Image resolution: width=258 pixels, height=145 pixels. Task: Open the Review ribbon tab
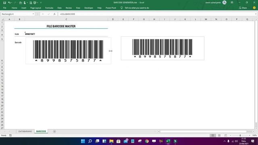click(x=69, y=8)
